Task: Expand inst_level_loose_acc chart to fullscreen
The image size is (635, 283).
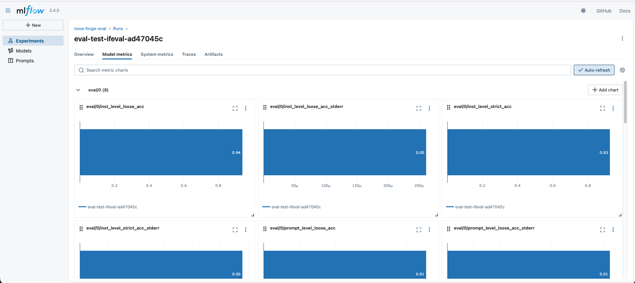Action: pos(235,108)
